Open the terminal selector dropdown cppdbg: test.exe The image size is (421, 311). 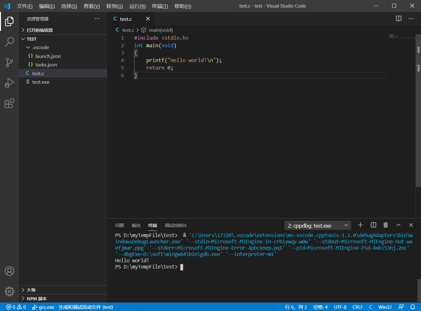pyautogui.click(x=318, y=225)
